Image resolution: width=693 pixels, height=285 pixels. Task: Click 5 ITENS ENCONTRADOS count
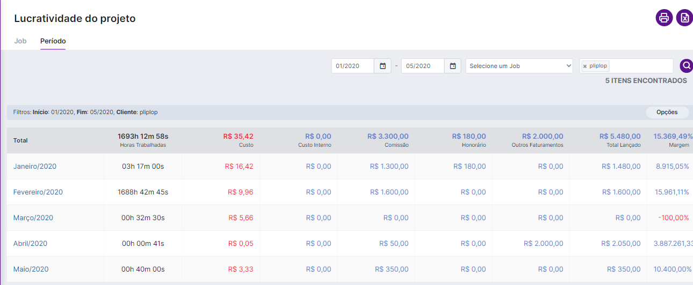(x=646, y=81)
